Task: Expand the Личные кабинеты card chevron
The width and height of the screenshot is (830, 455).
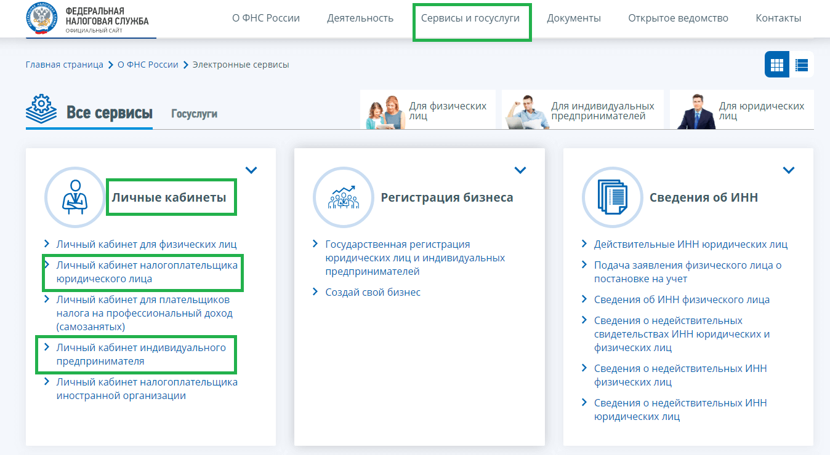Action: point(251,170)
